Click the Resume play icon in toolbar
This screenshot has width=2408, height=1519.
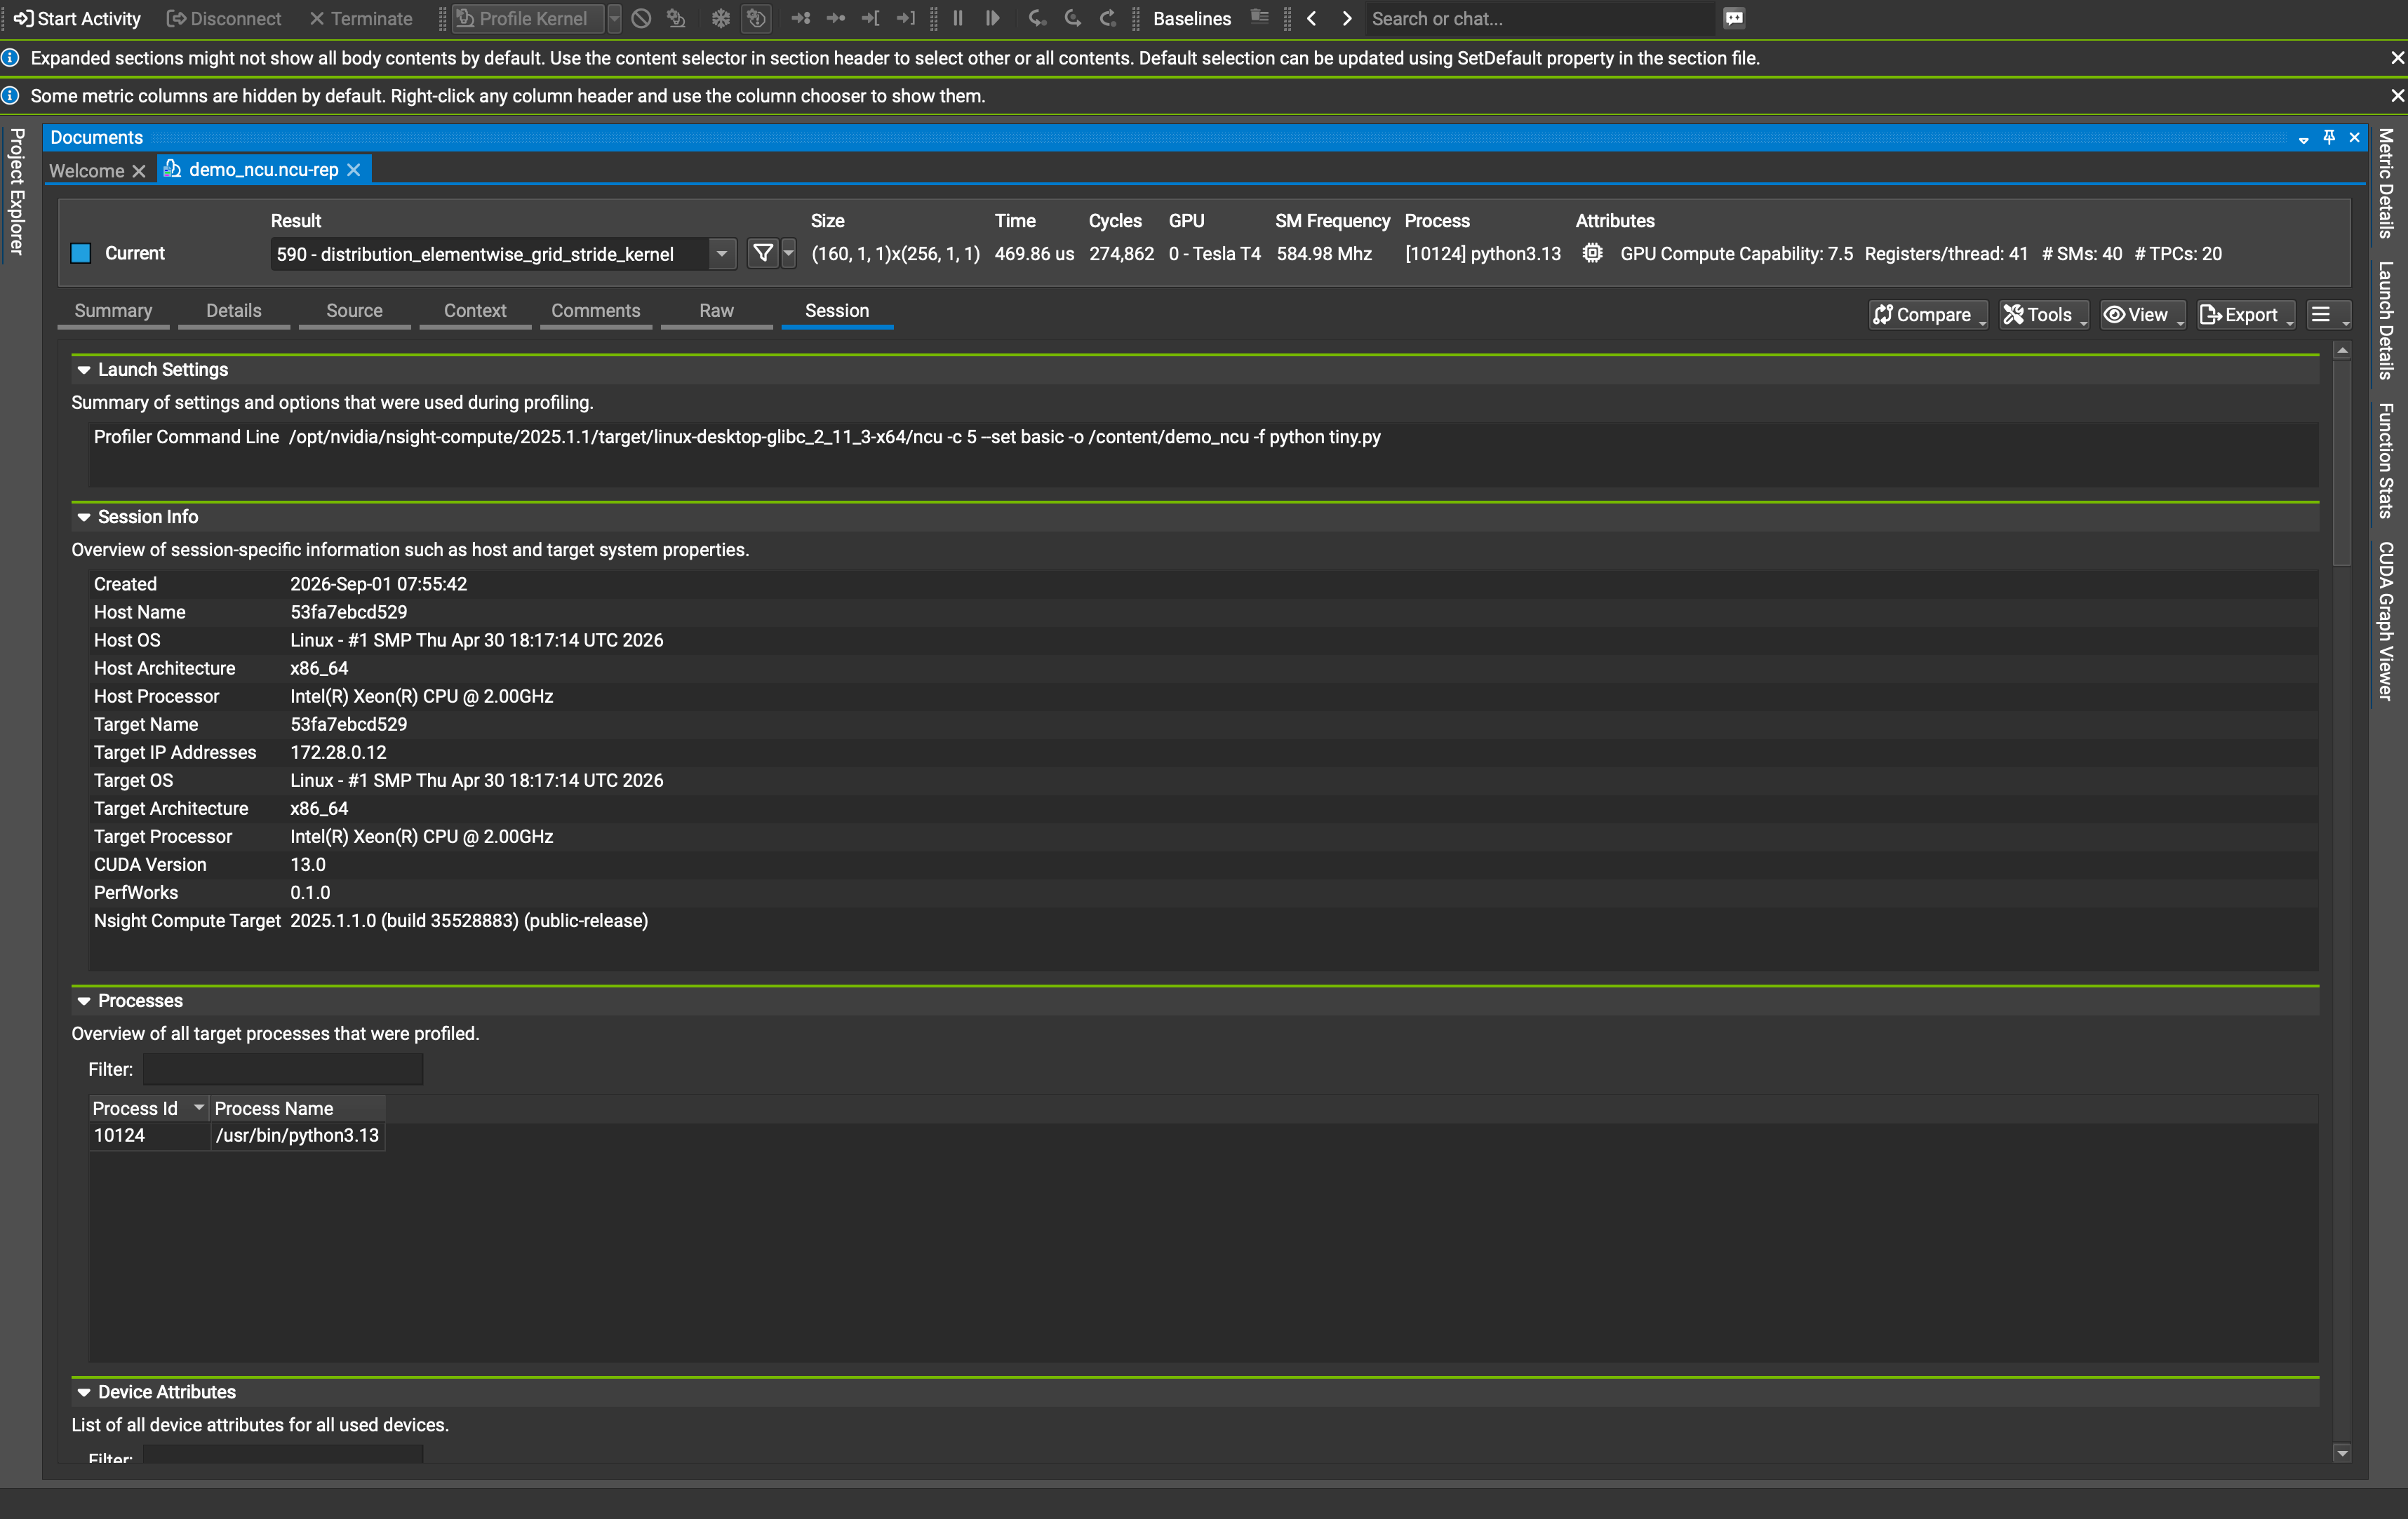(992, 18)
